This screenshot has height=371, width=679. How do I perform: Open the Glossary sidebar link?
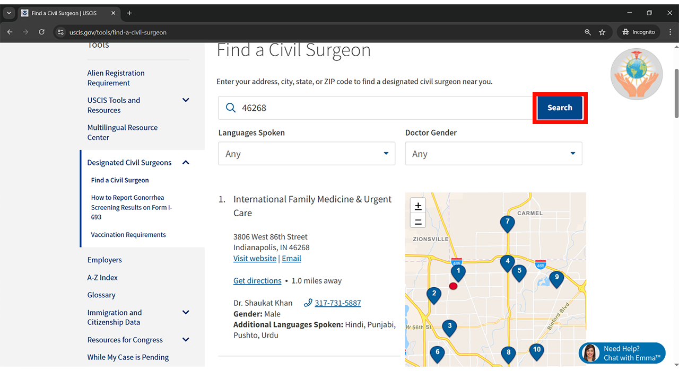101,295
